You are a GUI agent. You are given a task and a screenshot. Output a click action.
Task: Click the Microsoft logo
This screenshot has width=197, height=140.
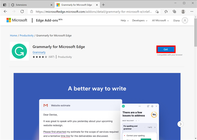[x=17, y=20]
